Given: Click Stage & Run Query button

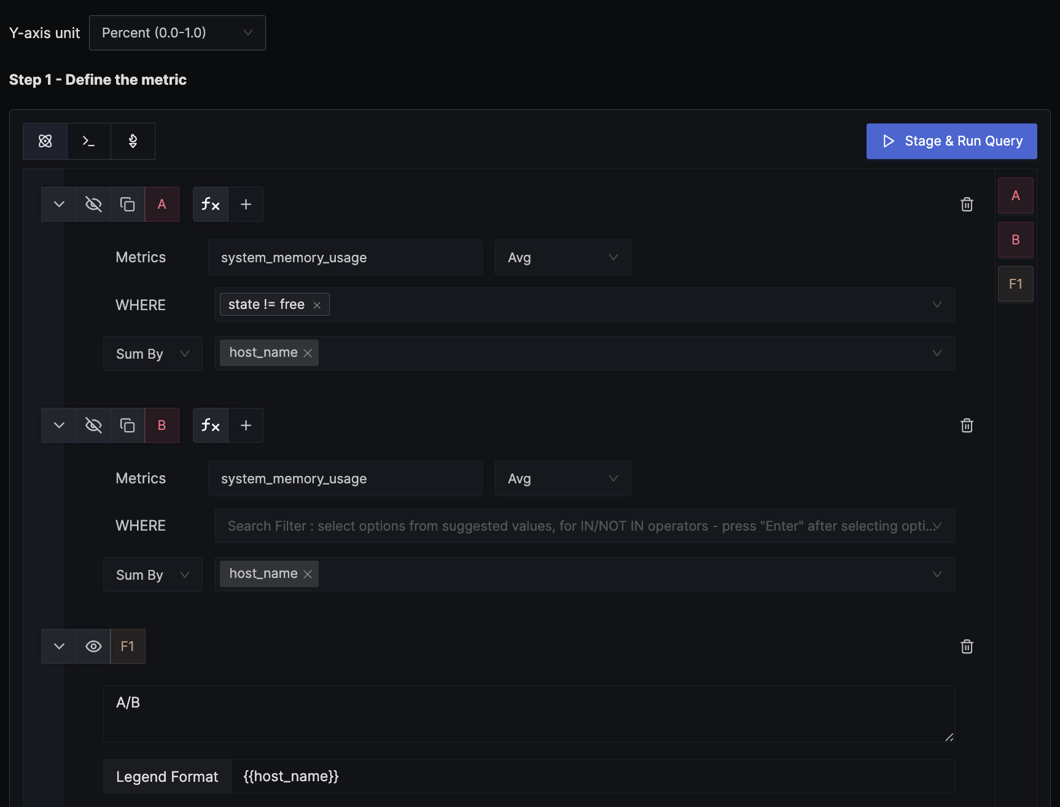Looking at the screenshot, I should pyautogui.click(x=951, y=141).
